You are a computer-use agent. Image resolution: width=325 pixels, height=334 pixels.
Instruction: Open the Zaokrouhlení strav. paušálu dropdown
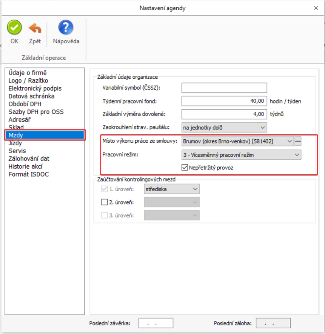(x=224, y=127)
